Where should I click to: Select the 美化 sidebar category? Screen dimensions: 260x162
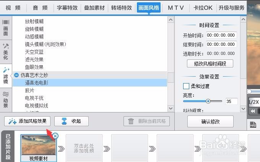point(6,52)
